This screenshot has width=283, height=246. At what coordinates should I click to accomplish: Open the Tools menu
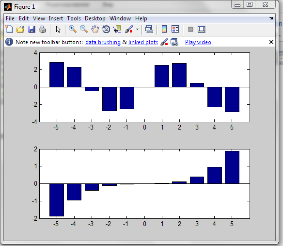tap(74, 18)
